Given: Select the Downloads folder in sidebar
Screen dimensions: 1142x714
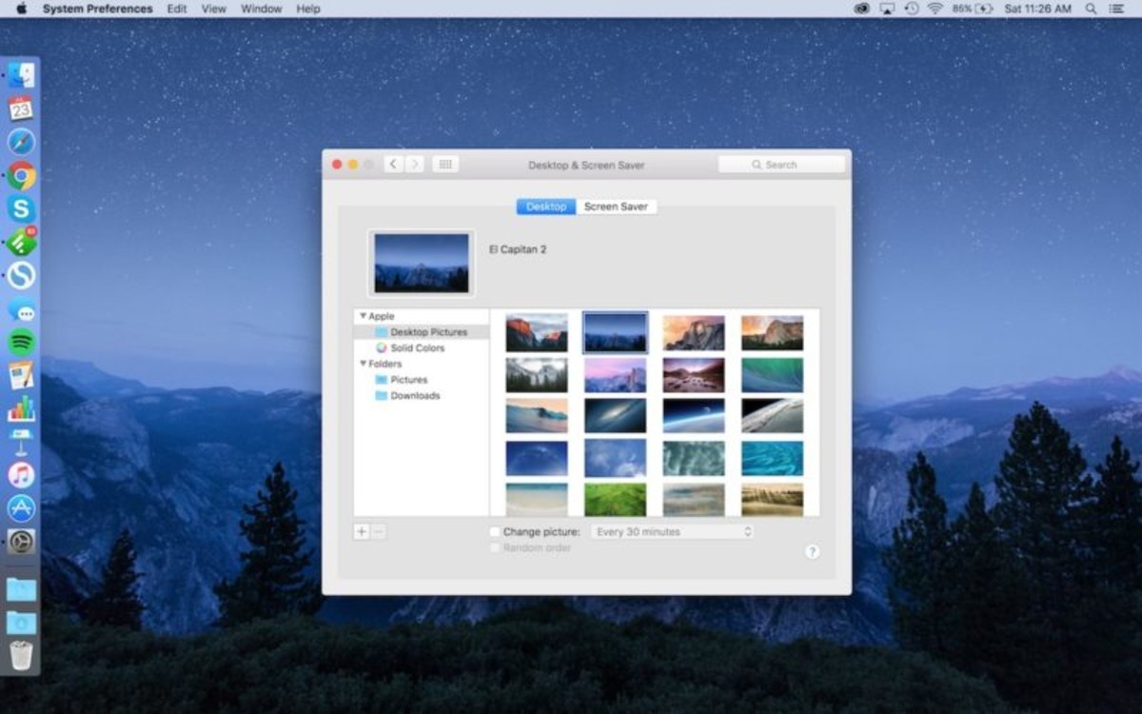Looking at the screenshot, I should point(415,396).
